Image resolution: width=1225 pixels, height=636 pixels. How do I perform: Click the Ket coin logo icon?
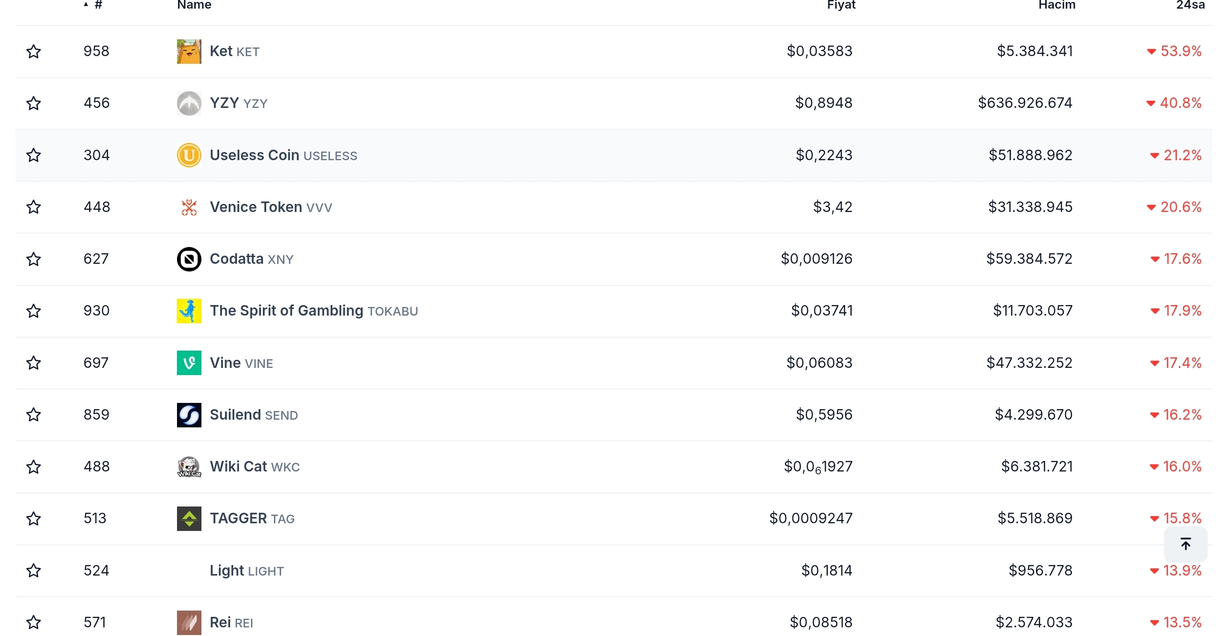coord(189,51)
